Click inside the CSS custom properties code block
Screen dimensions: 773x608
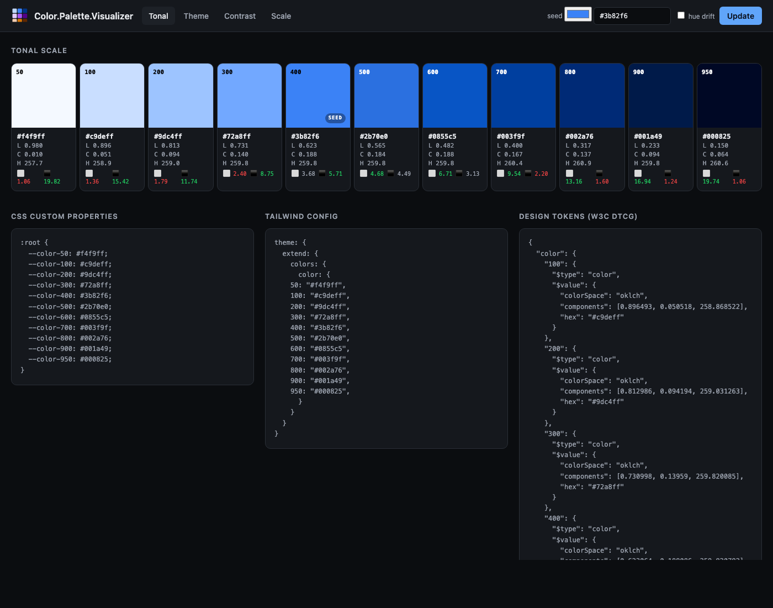tap(133, 307)
